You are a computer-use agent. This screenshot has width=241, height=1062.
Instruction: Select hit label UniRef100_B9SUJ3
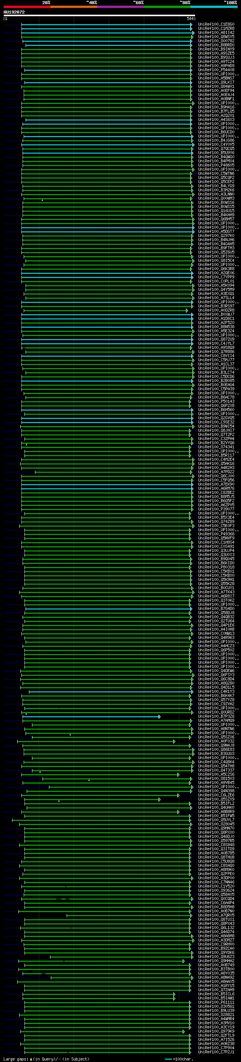click(216, 57)
